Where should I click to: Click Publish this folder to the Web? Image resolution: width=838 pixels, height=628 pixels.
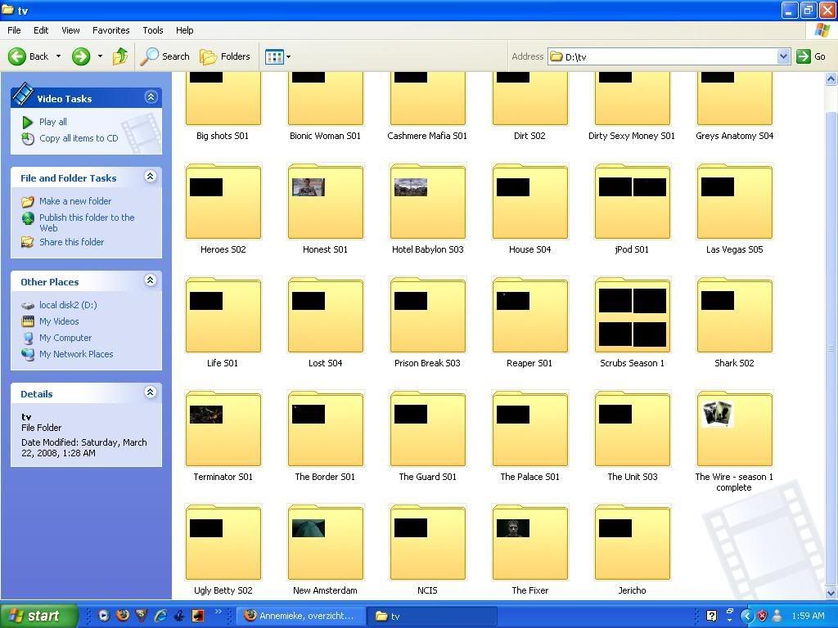click(87, 222)
